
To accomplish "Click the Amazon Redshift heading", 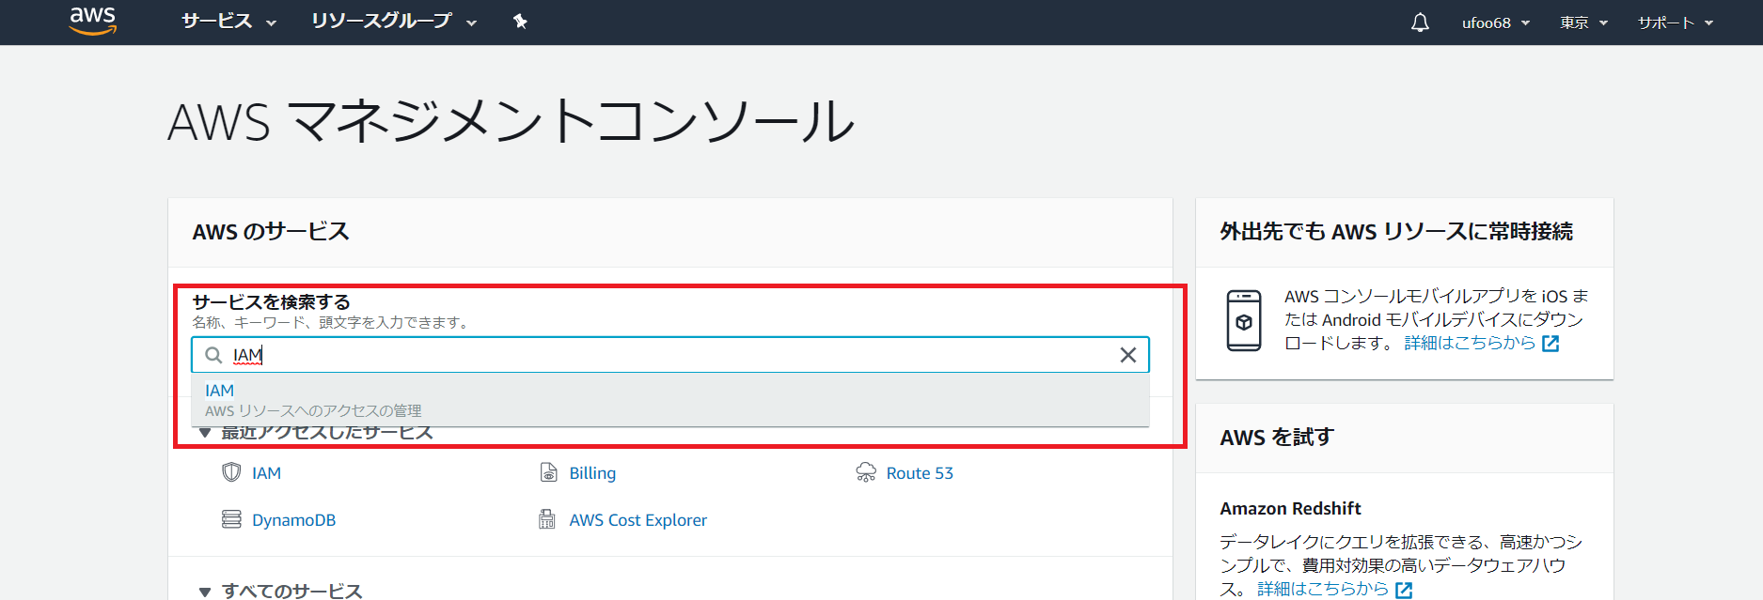I will pos(1290,509).
